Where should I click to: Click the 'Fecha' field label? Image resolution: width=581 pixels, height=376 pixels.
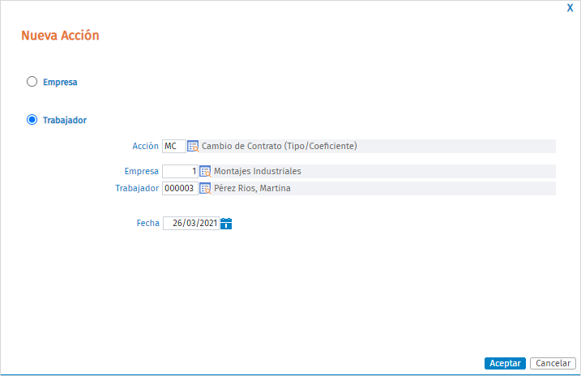pyautogui.click(x=147, y=224)
